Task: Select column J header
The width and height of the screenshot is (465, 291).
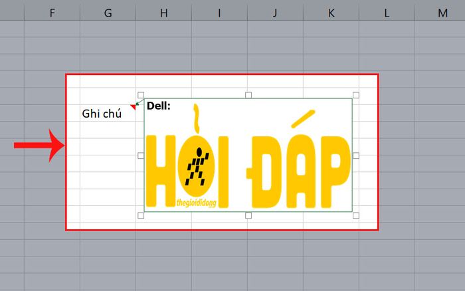Action: [275, 13]
